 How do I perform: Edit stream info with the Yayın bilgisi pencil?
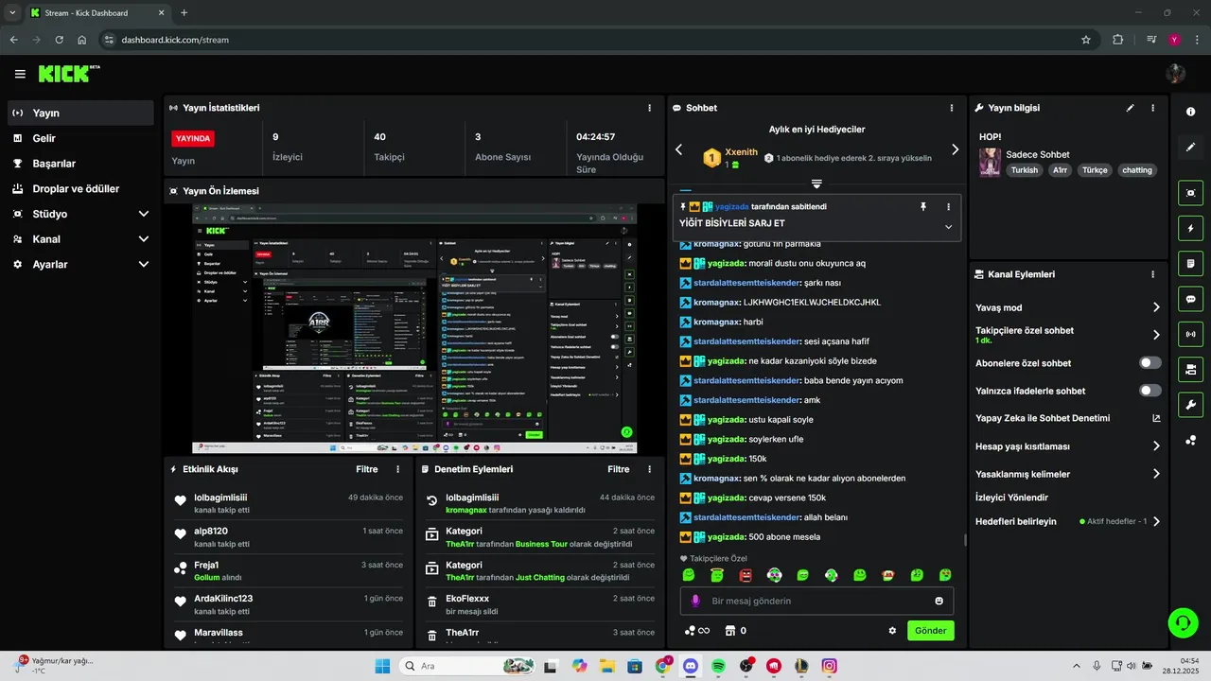(1130, 108)
